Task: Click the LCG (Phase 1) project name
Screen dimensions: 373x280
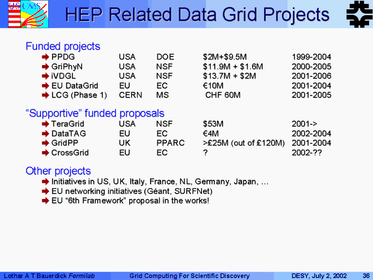Action: click(79, 95)
